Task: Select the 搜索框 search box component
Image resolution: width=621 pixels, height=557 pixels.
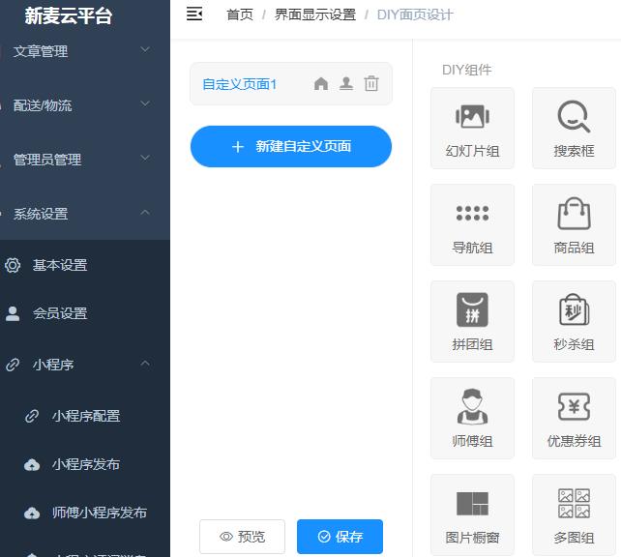Action: 574,128
